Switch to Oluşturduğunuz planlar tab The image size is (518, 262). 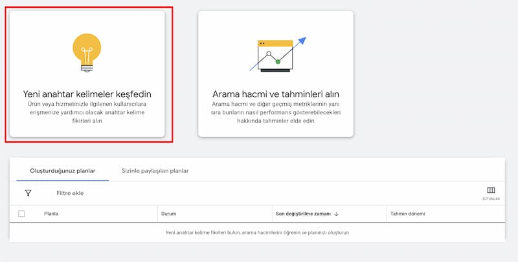pos(63,170)
